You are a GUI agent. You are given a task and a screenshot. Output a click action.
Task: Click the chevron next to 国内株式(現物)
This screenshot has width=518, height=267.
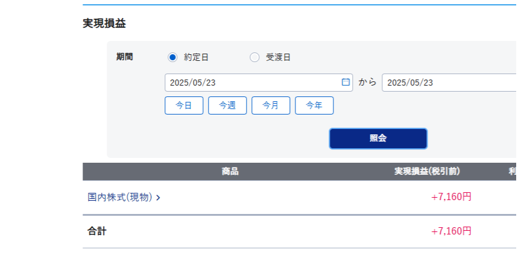158,198
